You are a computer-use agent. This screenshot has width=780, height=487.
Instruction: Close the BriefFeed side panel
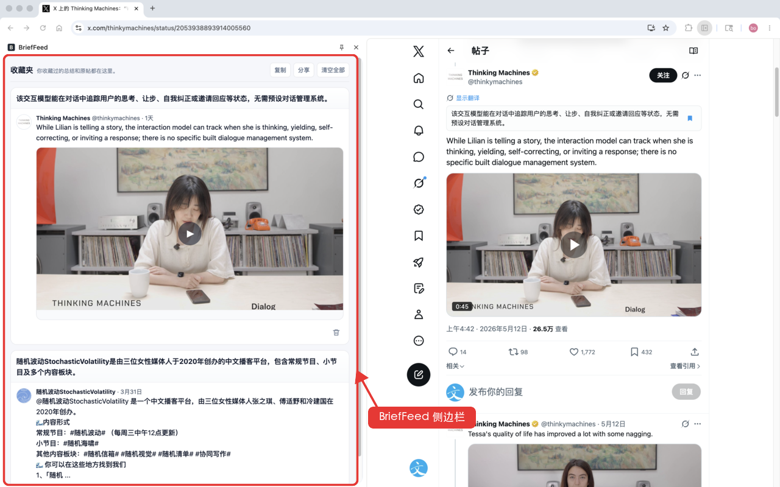click(x=356, y=47)
